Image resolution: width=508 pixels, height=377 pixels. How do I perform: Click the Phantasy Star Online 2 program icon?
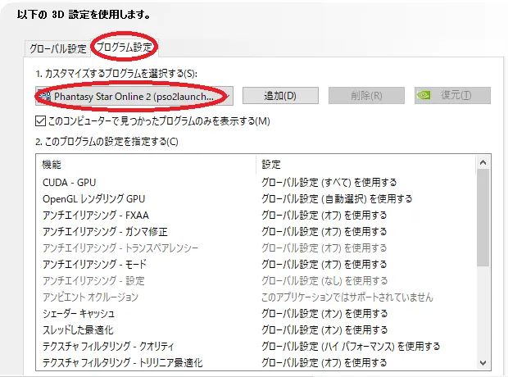[x=45, y=97]
